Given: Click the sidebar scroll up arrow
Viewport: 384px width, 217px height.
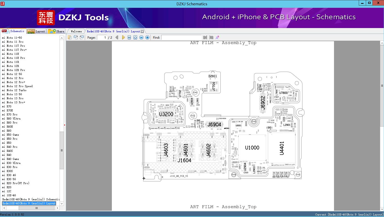Looking at the screenshot, I should click(x=62, y=38).
